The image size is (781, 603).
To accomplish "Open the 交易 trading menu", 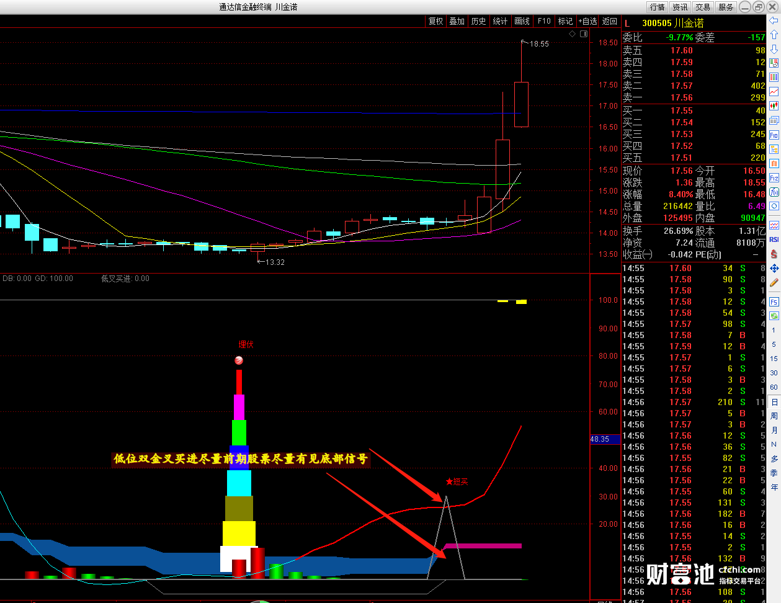I will pyautogui.click(x=703, y=7).
